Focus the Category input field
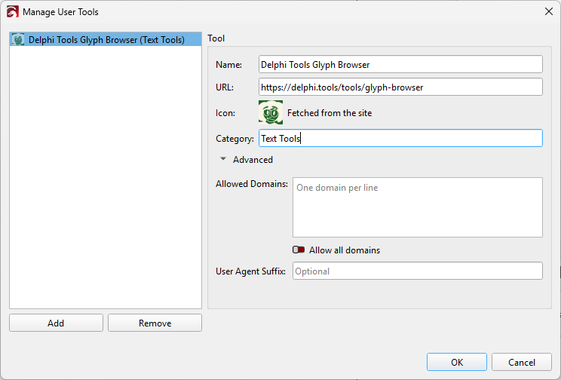Image resolution: width=561 pixels, height=380 pixels. pyautogui.click(x=400, y=138)
